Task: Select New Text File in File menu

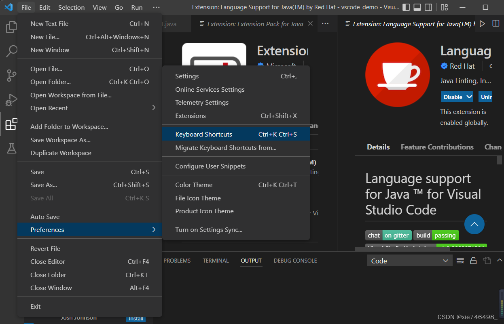Action: pyautogui.click(x=90, y=23)
